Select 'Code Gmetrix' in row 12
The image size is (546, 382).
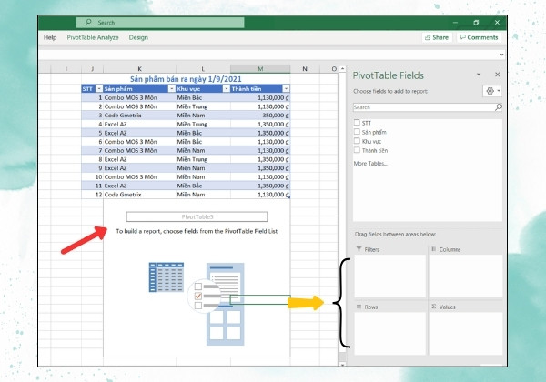point(139,195)
